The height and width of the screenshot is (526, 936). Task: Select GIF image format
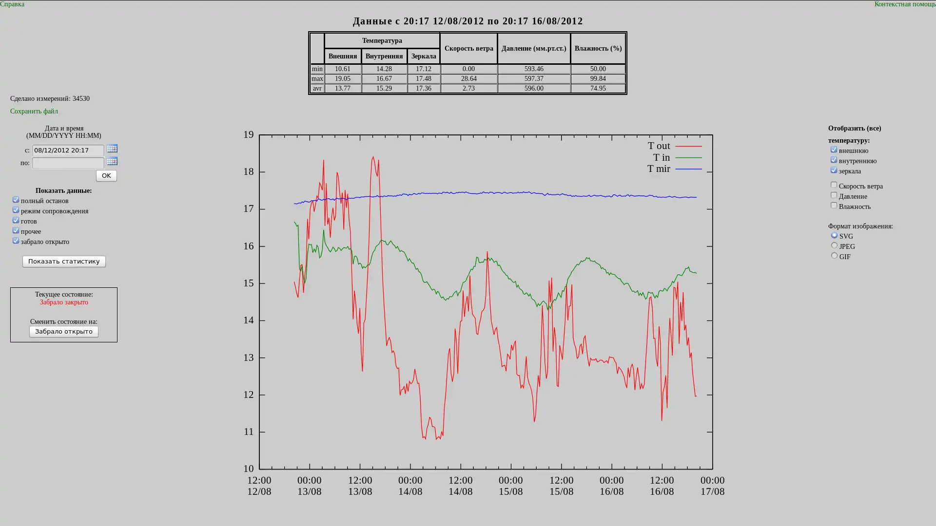click(x=834, y=256)
